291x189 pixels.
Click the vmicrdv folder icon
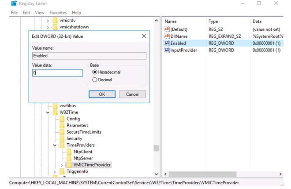[x=55, y=20]
